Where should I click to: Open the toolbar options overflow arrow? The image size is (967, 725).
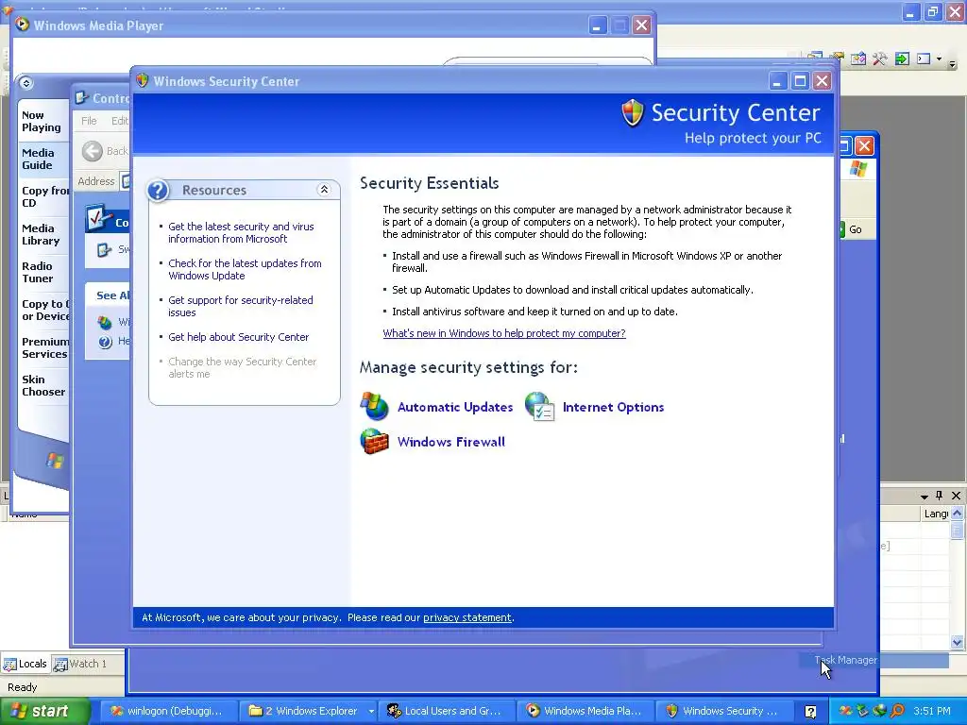click(x=952, y=63)
